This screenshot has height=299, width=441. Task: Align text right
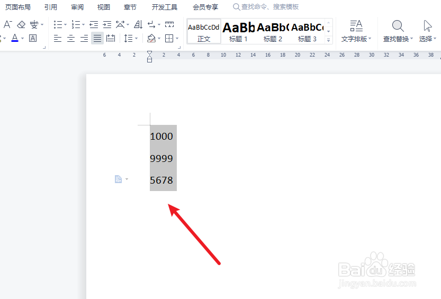(x=84, y=38)
